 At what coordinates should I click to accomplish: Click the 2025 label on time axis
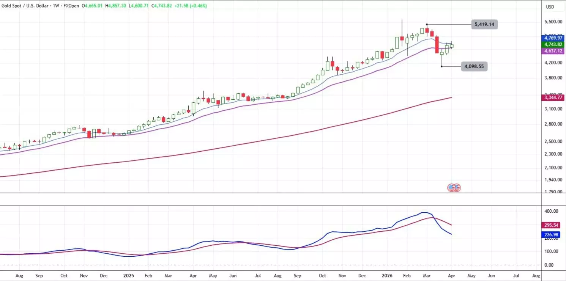[x=128, y=276]
